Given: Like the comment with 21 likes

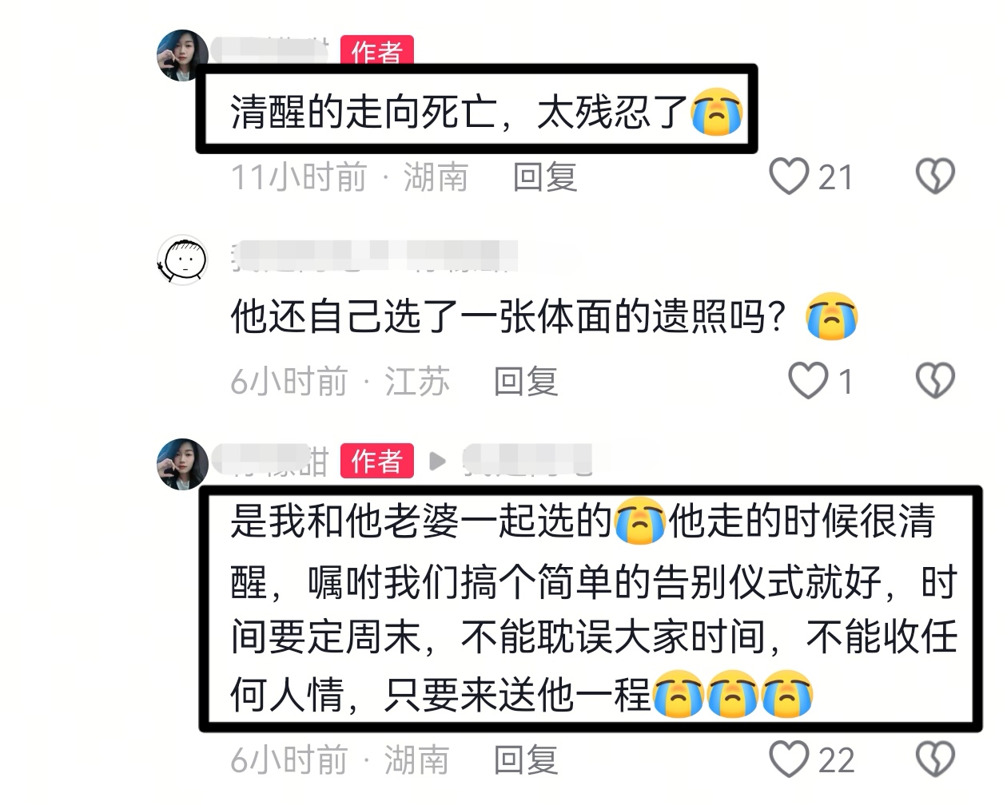Looking at the screenshot, I should click(x=789, y=176).
